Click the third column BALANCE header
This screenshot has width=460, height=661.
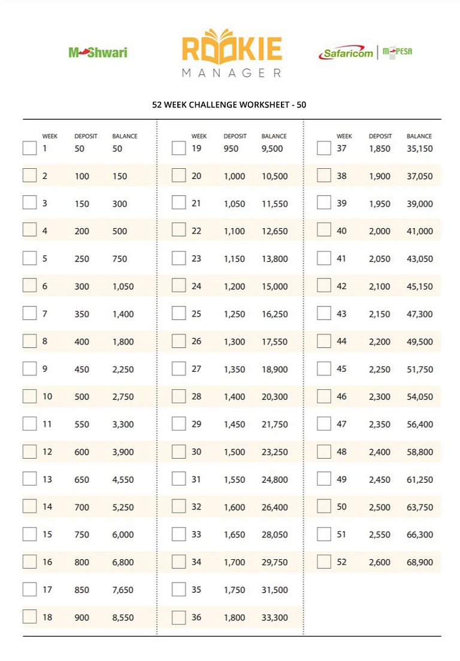click(419, 136)
